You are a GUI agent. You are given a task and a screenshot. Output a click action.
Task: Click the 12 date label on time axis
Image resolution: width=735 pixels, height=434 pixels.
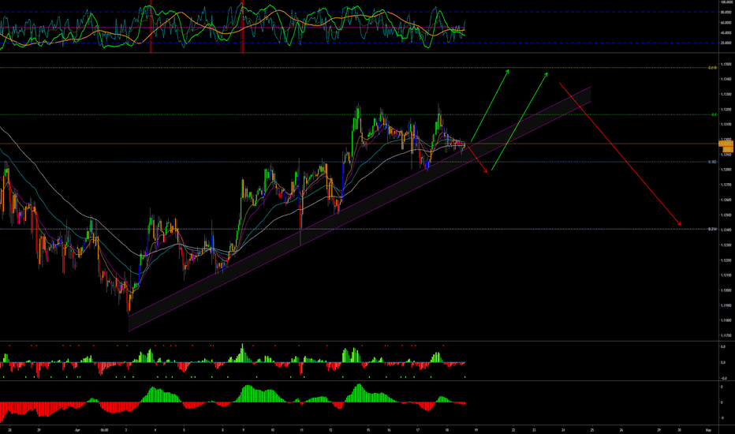pos(331,430)
